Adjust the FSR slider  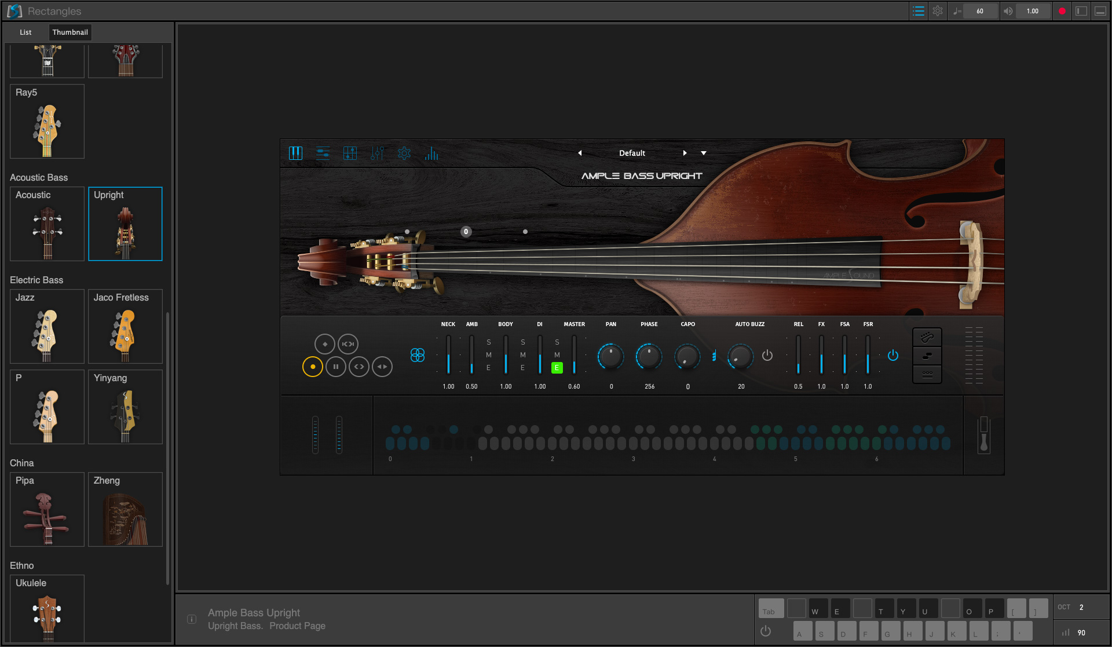click(x=868, y=354)
